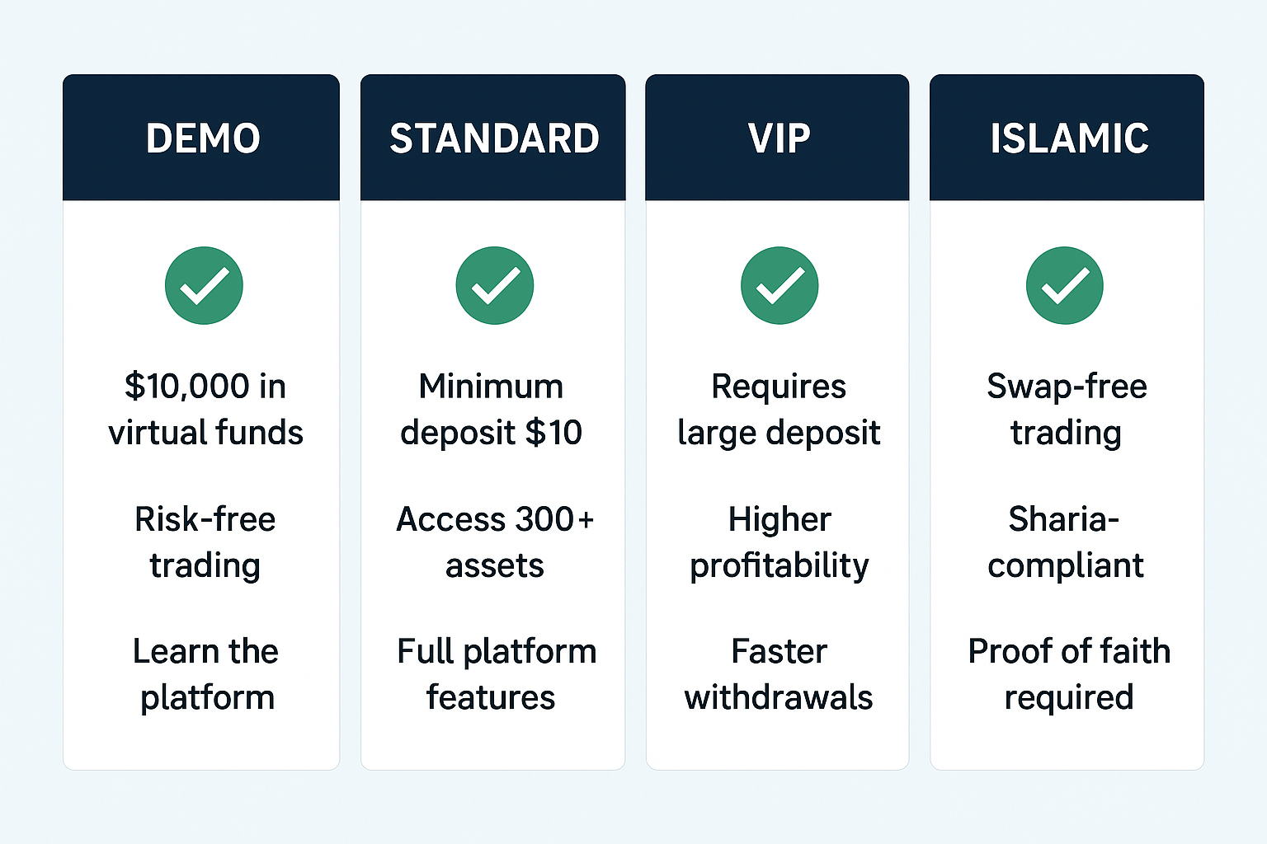The width and height of the screenshot is (1267, 844).
Task: Click "Risk-free trading" in DEMO column
Action: click(x=205, y=542)
